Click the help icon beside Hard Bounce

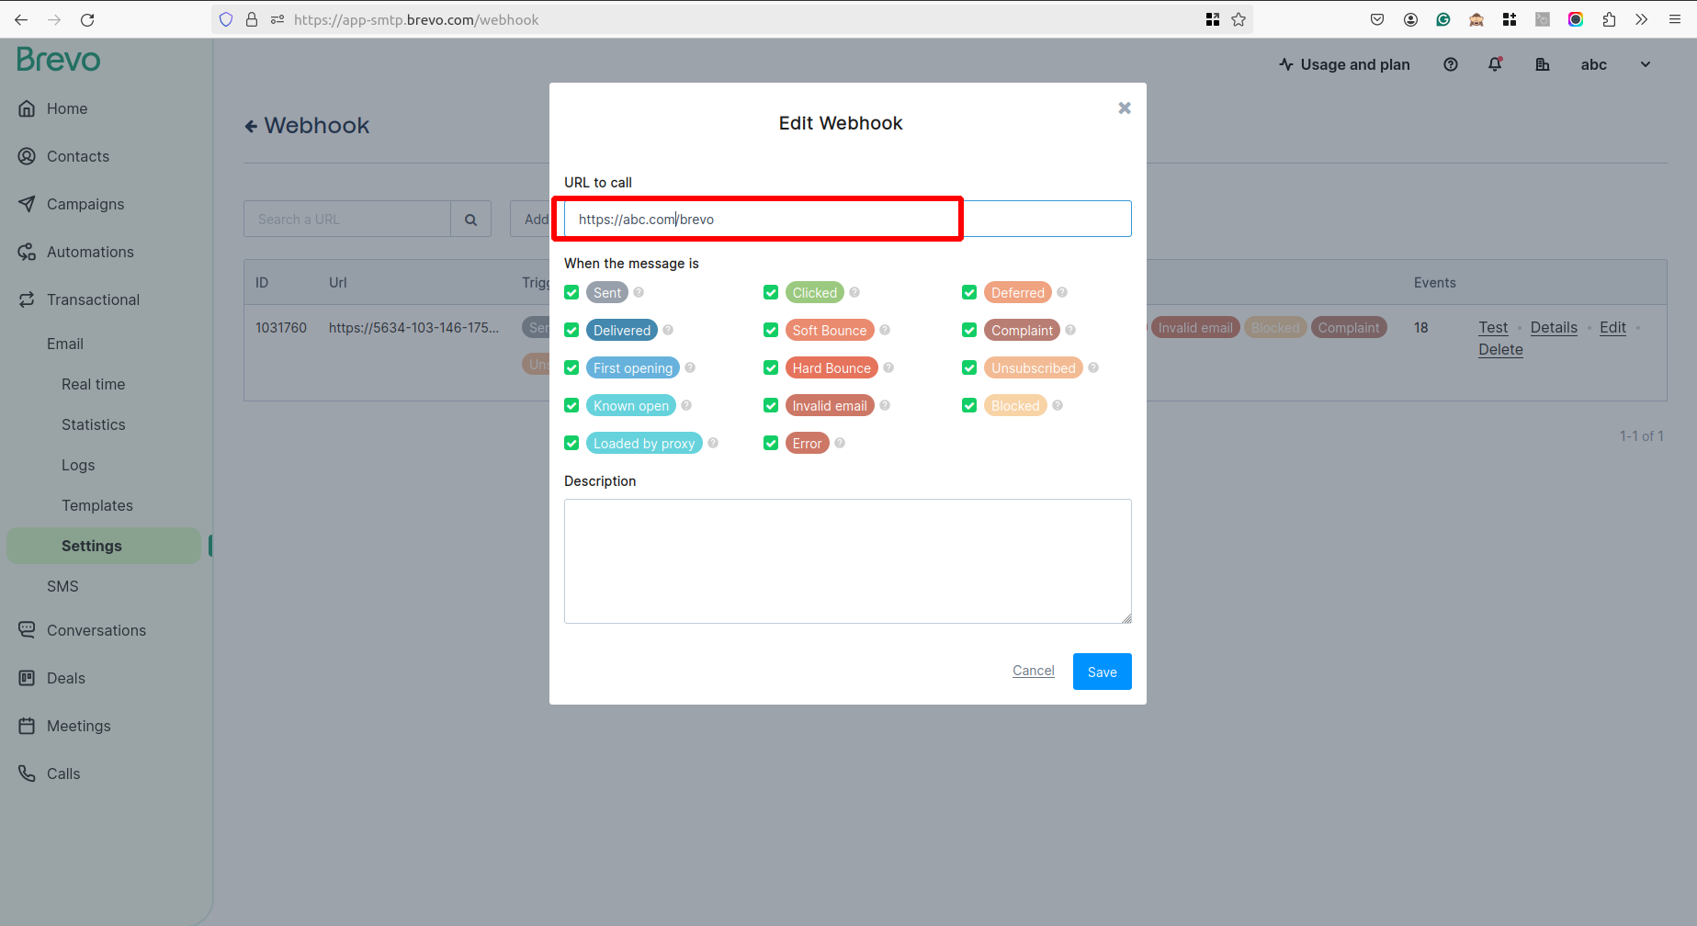[888, 367]
